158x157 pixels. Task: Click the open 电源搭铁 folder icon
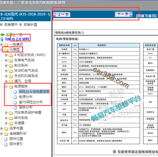pyautogui.click(x=11, y=87)
